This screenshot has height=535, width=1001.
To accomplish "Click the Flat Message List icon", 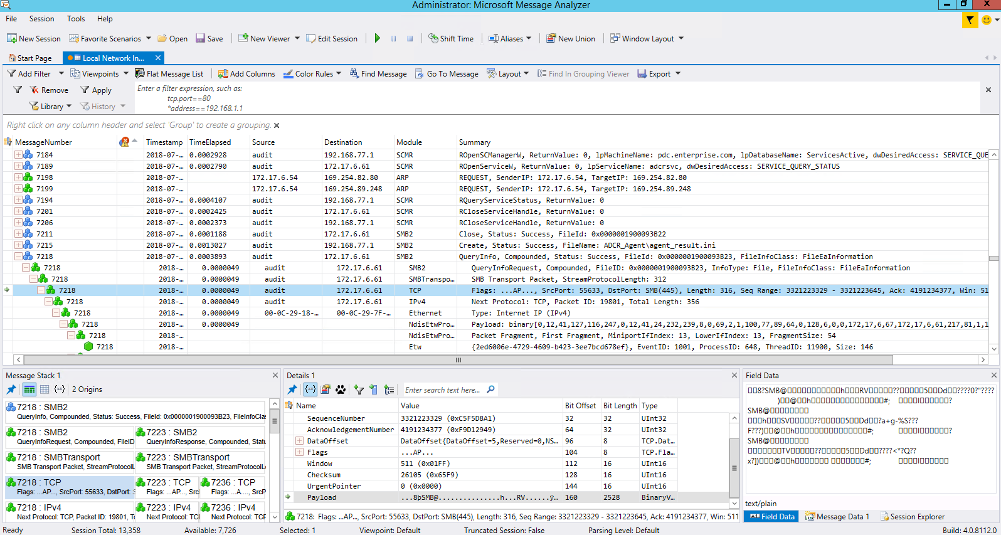I will pyautogui.click(x=140, y=73).
